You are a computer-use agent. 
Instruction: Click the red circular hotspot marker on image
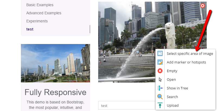(x=203, y=6)
